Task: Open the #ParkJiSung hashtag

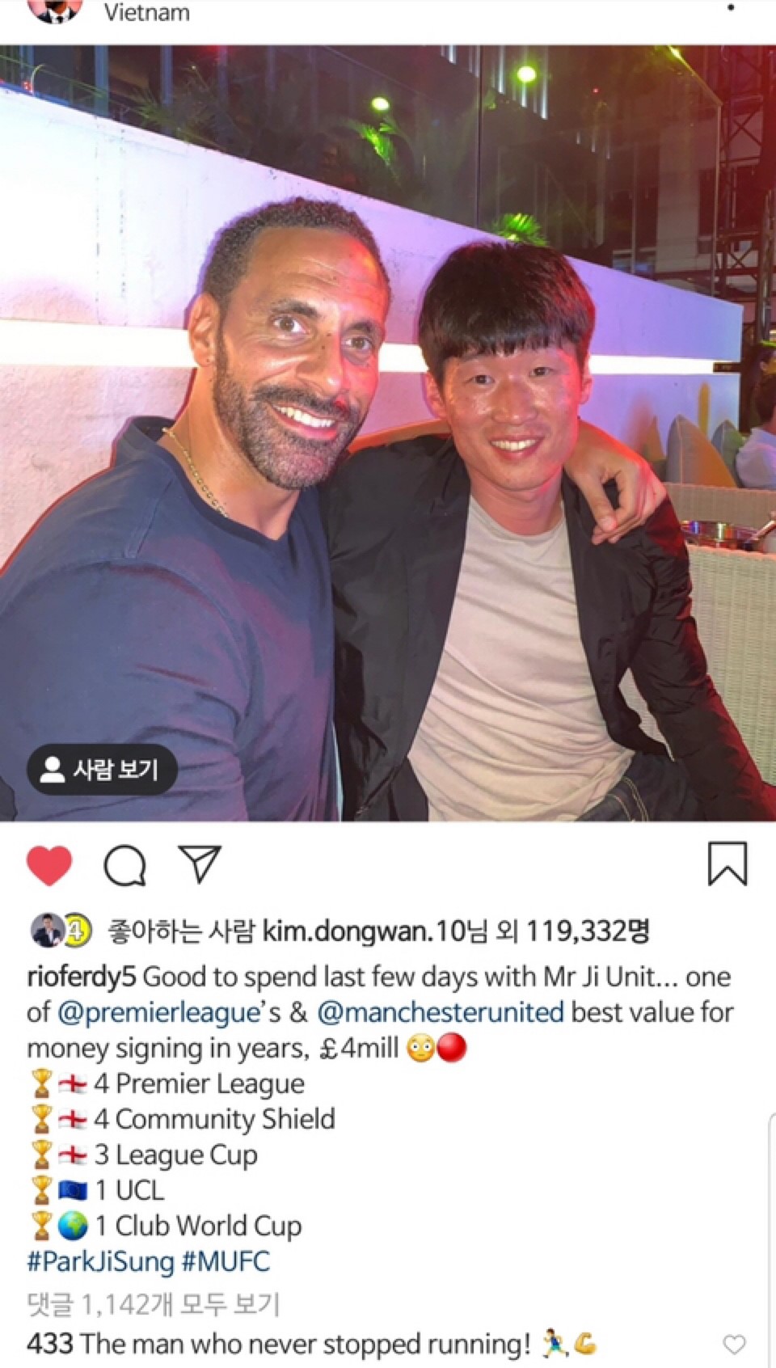Action: pos(100,1261)
